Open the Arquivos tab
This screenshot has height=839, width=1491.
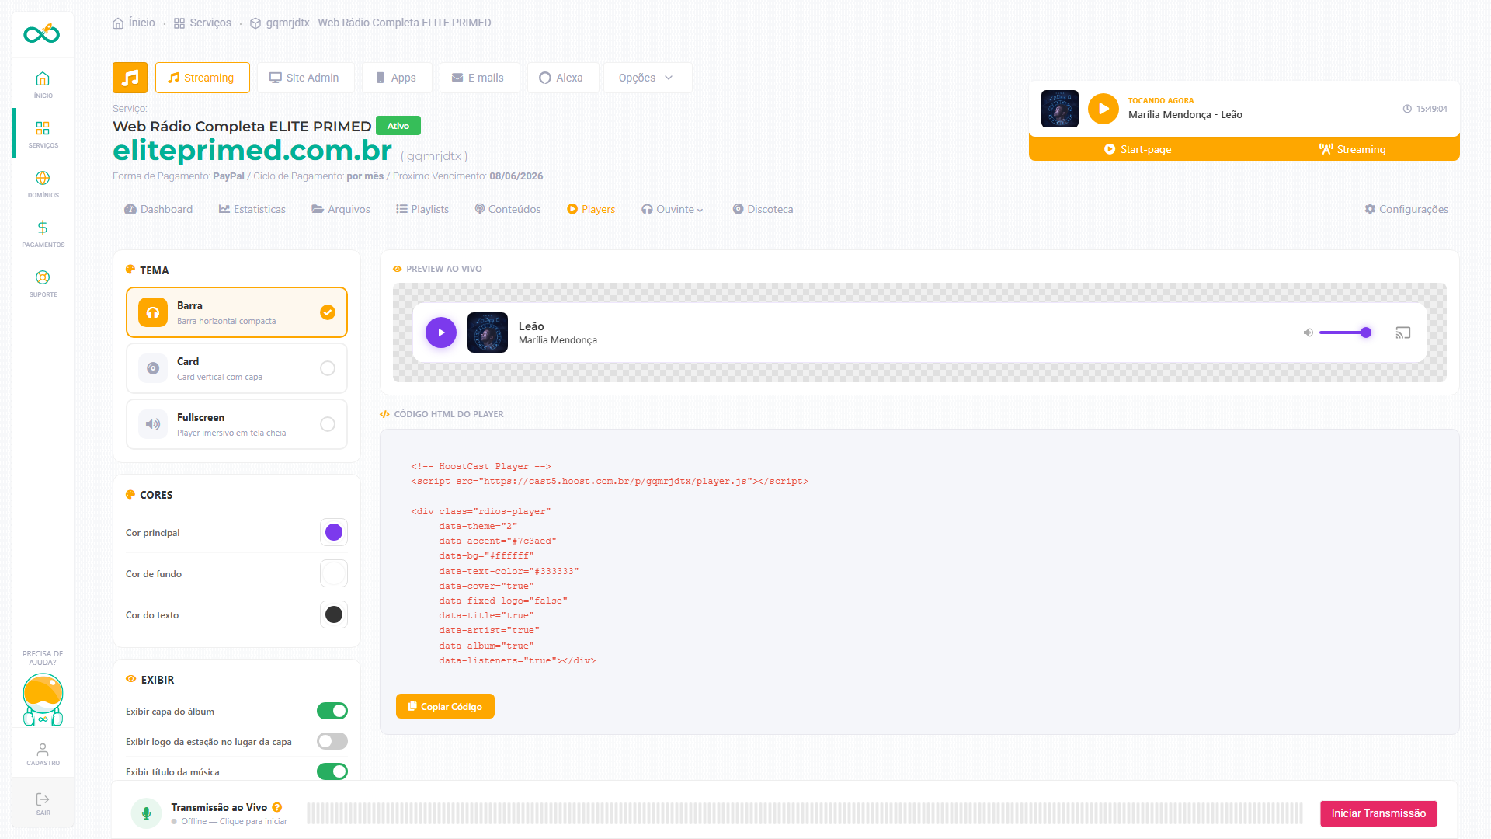[341, 209]
